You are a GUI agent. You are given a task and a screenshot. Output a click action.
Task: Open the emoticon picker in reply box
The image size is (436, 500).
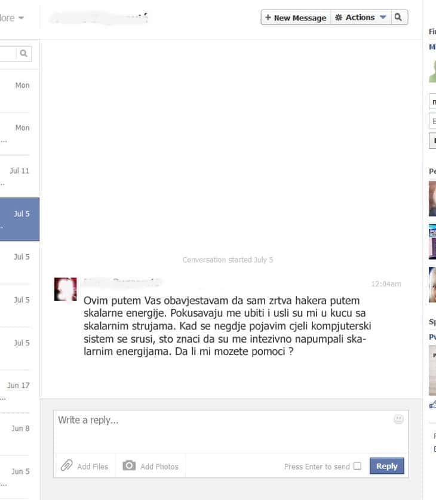(398, 419)
